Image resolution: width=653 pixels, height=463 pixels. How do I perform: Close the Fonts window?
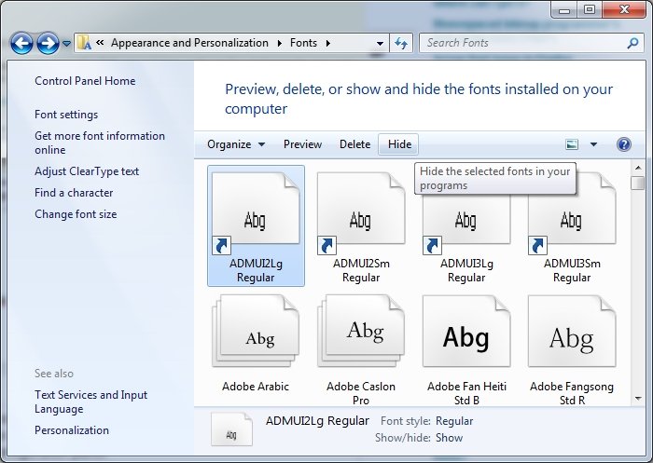tap(624, 10)
